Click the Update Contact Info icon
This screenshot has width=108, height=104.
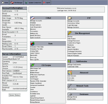pyautogui.click(x=26, y=3)
